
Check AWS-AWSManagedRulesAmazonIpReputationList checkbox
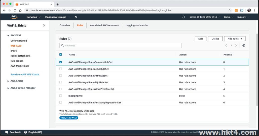click(61, 102)
